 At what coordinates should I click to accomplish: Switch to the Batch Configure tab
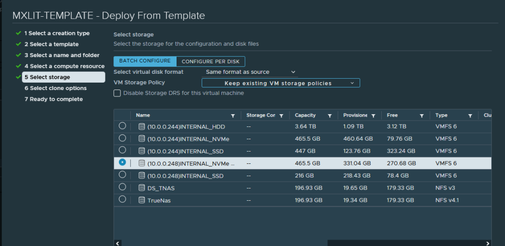coord(145,61)
